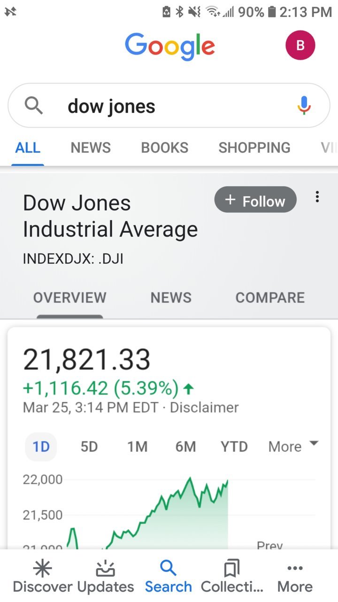Open the Updates inbox icon
This screenshot has width=338, height=602.
coord(106,569)
